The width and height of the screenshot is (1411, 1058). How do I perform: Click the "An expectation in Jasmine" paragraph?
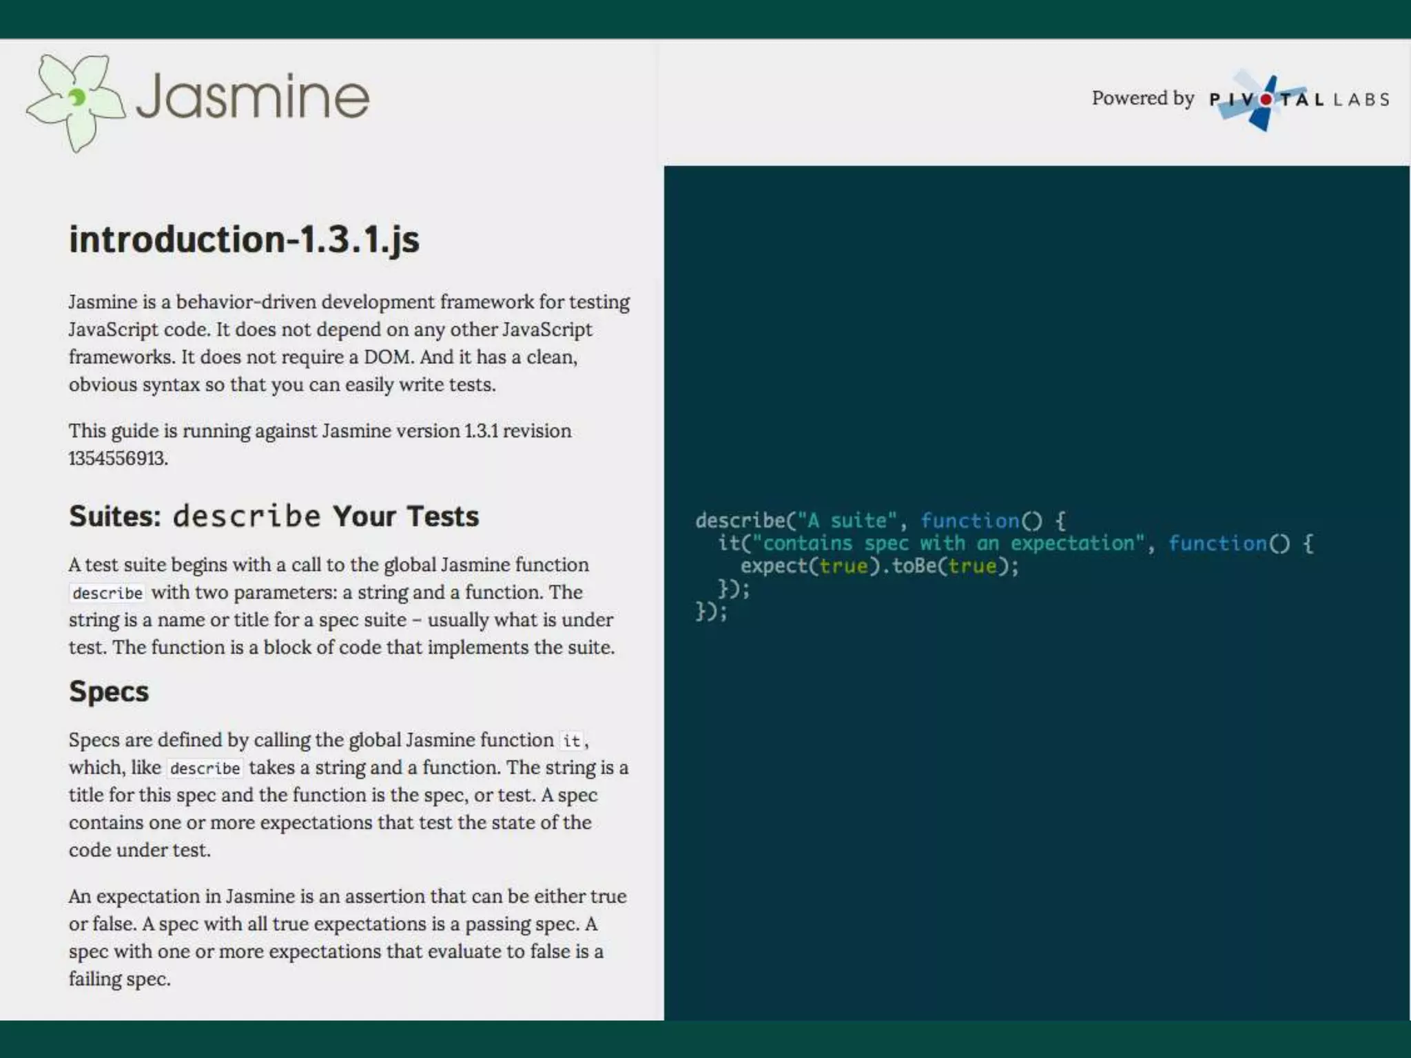pyautogui.click(x=347, y=937)
